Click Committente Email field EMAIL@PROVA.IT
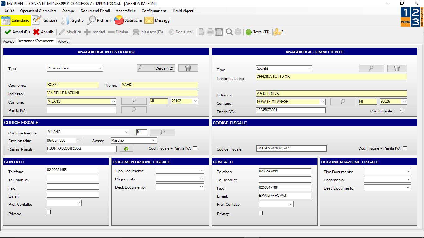The width and height of the screenshot is (424, 238). [x=285, y=196]
